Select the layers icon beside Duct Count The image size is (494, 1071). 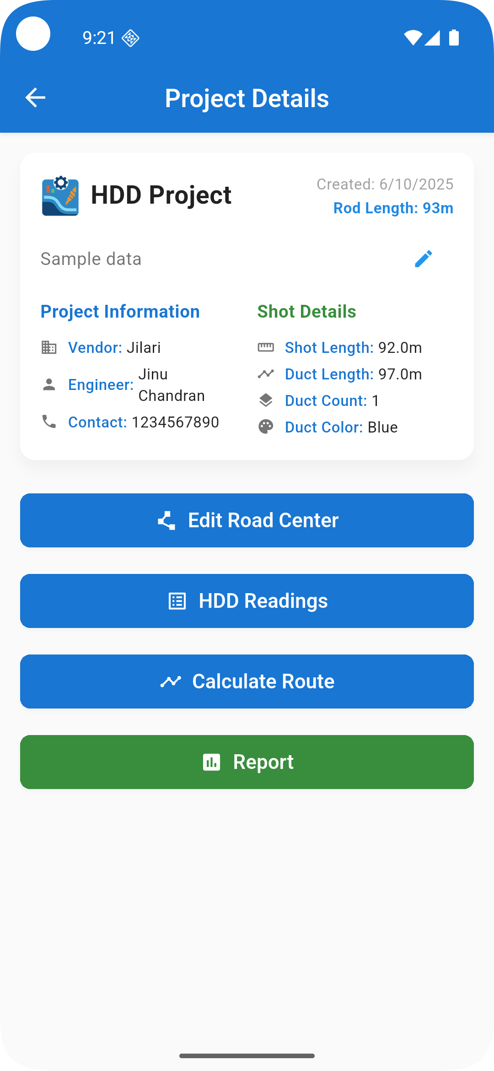coord(267,400)
